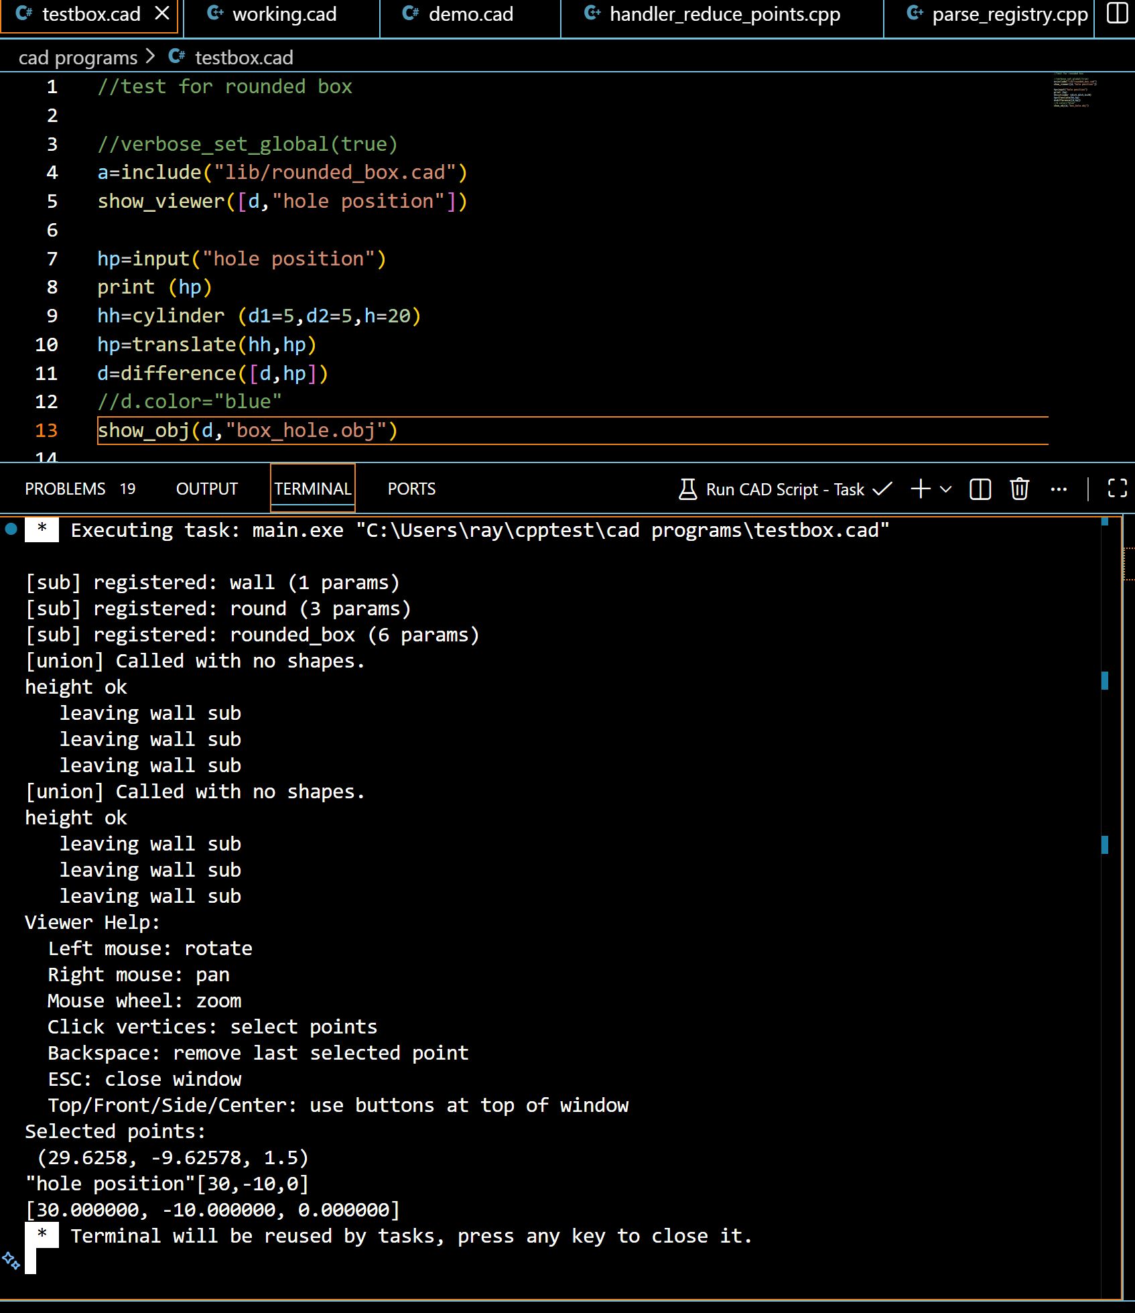Click the Run CAD Script task beaker icon
This screenshot has width=1135, height=1313.
(x=687, y=489)
